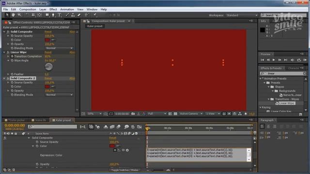Toggle the Transition Completion stopwatch
Image resolution: width=310 pixels, height=174 pixels.
[12, 57]
